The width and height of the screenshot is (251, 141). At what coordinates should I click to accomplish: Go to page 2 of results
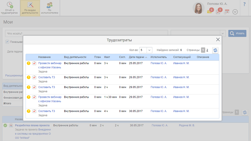point(207,50)
